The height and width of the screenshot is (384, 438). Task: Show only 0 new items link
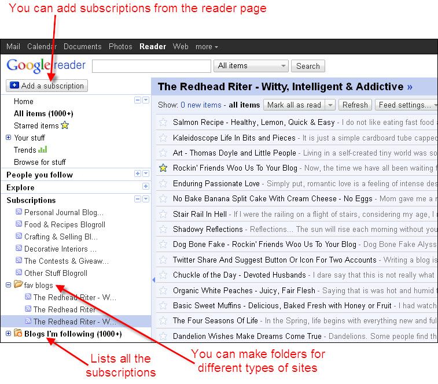click(201, 105)
